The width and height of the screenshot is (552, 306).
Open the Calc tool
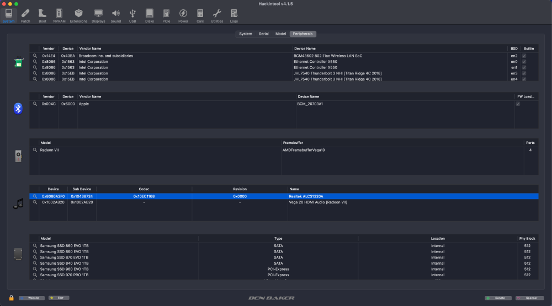(200, 15)
